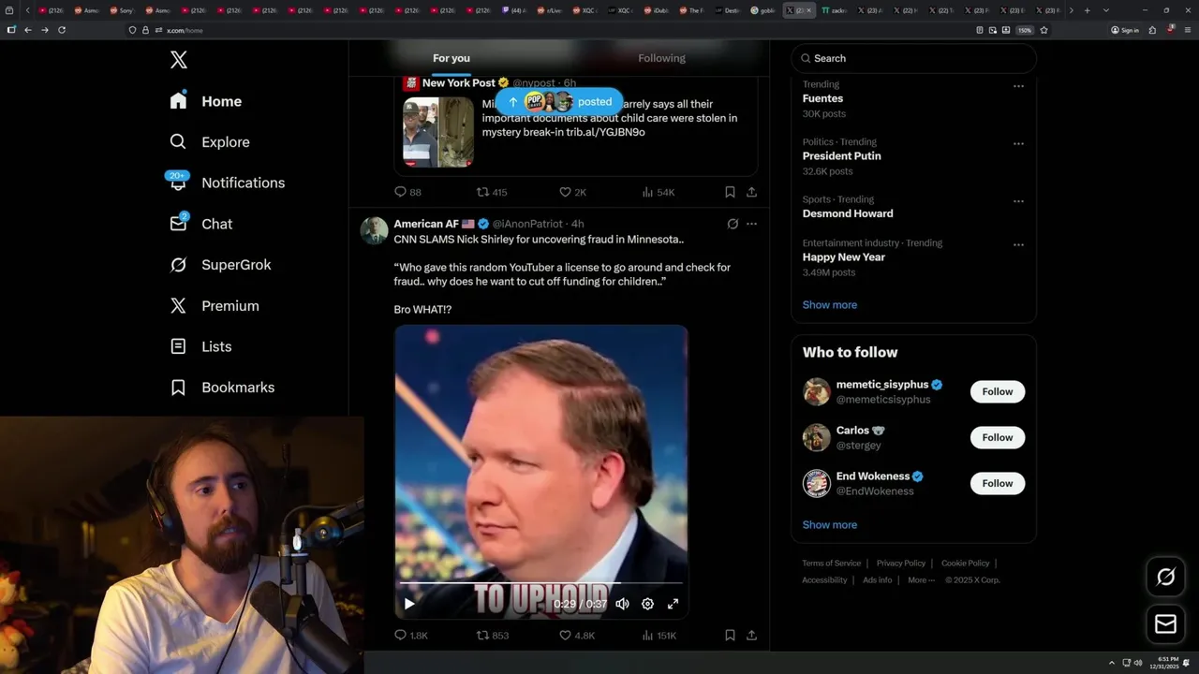This screenshot has height=674, width=1199.
Task: Play the CNN video clip
Action: point(409,604)
